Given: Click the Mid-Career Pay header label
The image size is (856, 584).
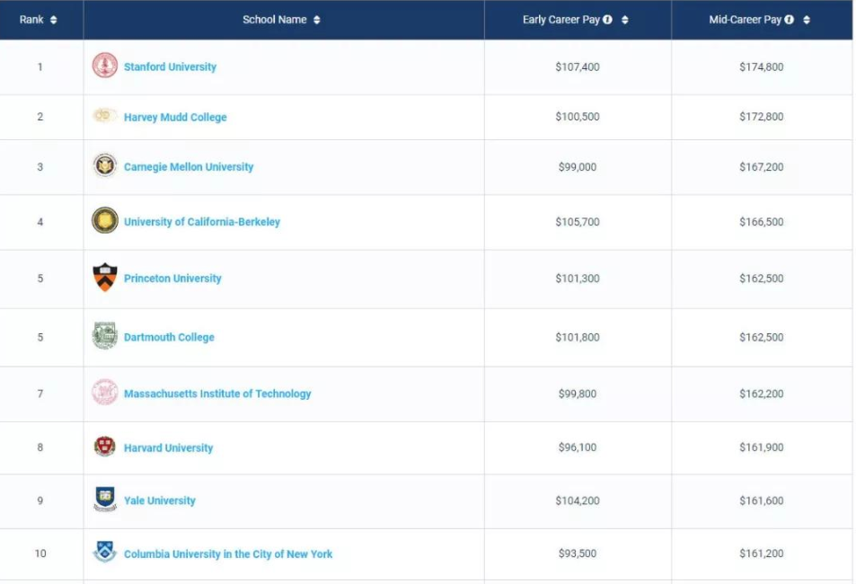Looking at the screenshot, I should [x=746, y=20].
